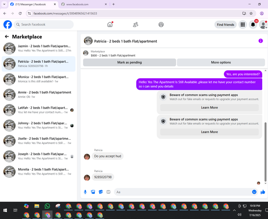Open Task View on taskbar
This screenshot has height=219, width=268.
(16, 210)
